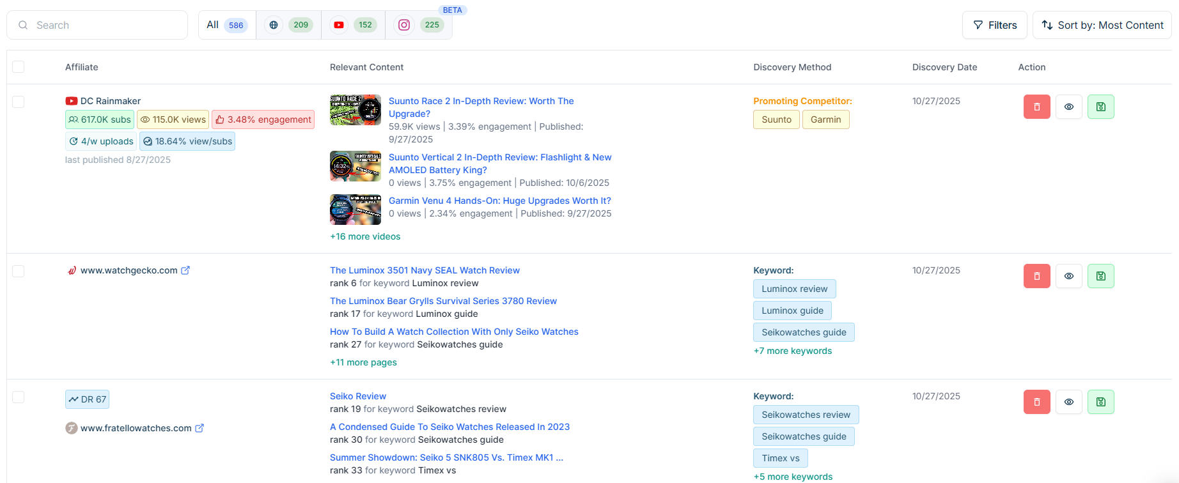Open the Sort by: Most Content dropdown
Image resolution: width=1179 pixels, height=483 pixels.
1102,25
